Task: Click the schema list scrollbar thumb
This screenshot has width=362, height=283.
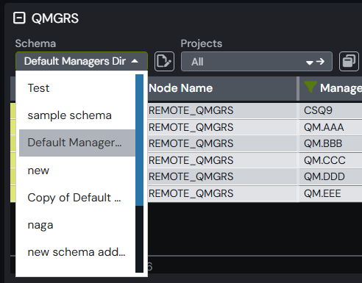Action: click(x=139, y=140)
